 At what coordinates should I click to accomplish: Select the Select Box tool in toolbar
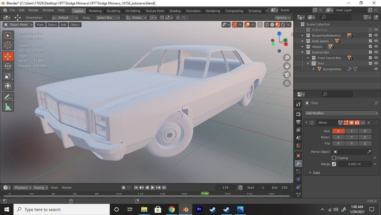point(8,36)
